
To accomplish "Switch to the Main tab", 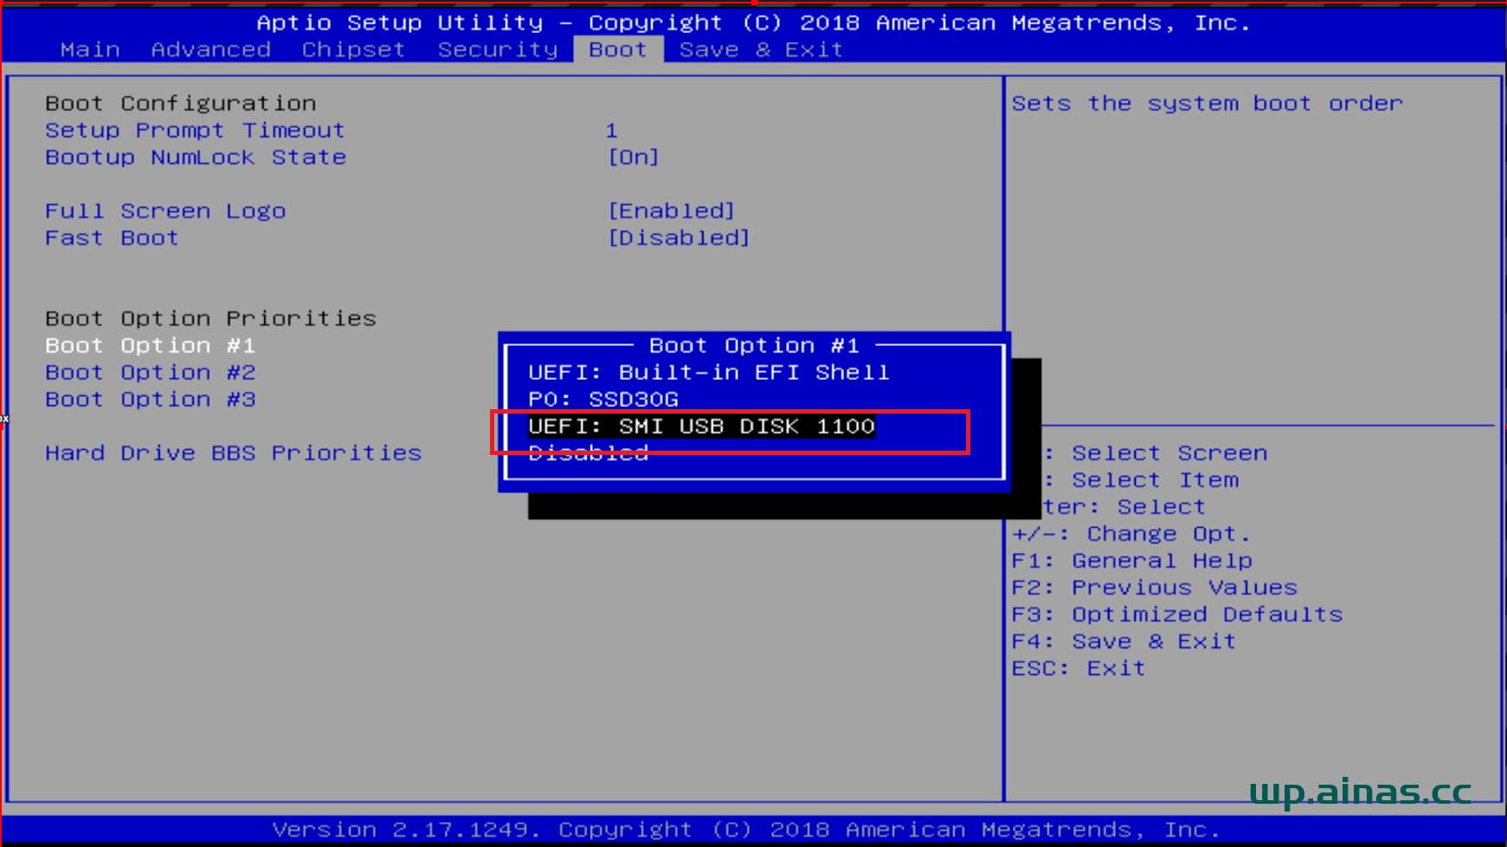I will pyautogui.click(x=90, y=50).
